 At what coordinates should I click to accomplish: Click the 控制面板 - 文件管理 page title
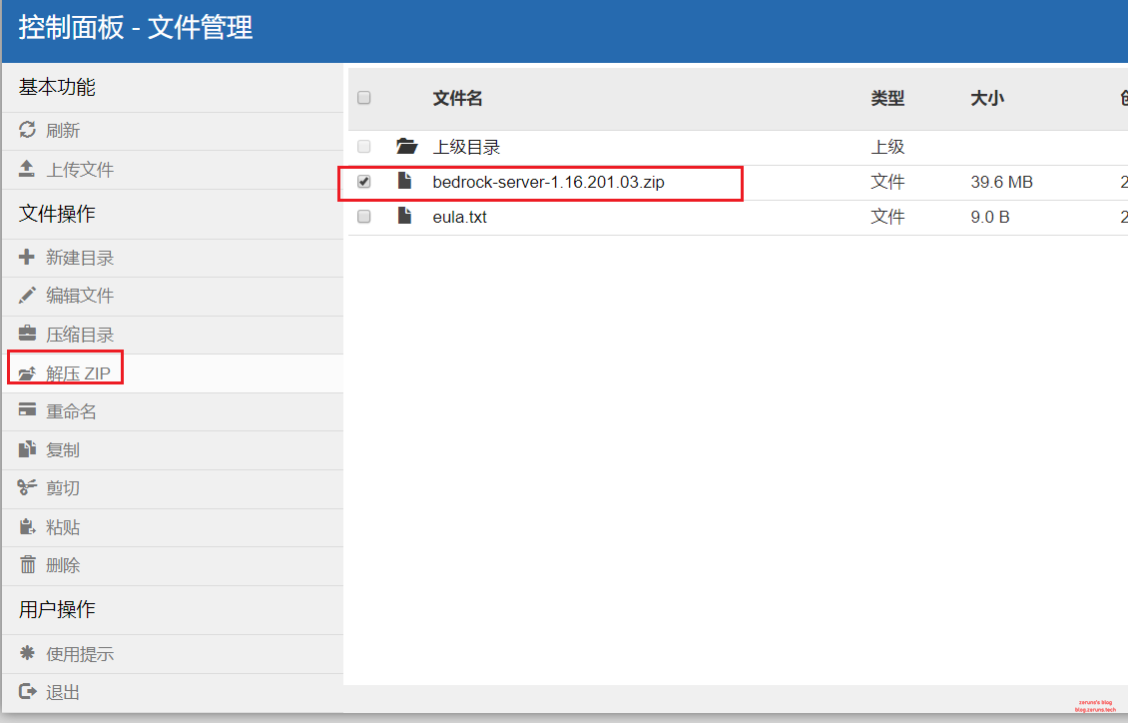pyautogui.click(x=135, y=28)
